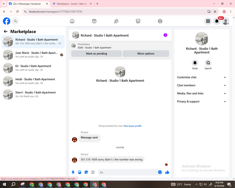Mute this chat using the bell icon
The width and height of the screenshot is (235, 188).
click(x=195, y=63)
